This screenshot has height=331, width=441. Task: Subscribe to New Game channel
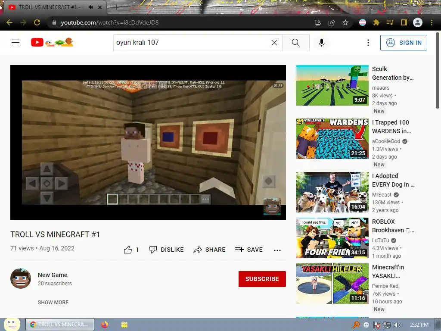262,279
